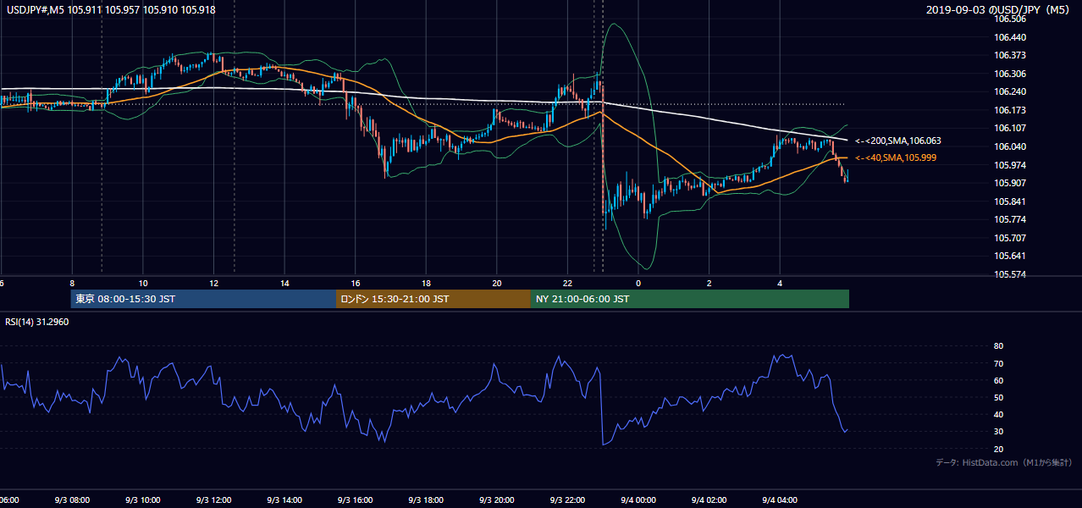Click RSI scale value 70
Viewport: 1082px width, 508px height.
tap(998, 363)
